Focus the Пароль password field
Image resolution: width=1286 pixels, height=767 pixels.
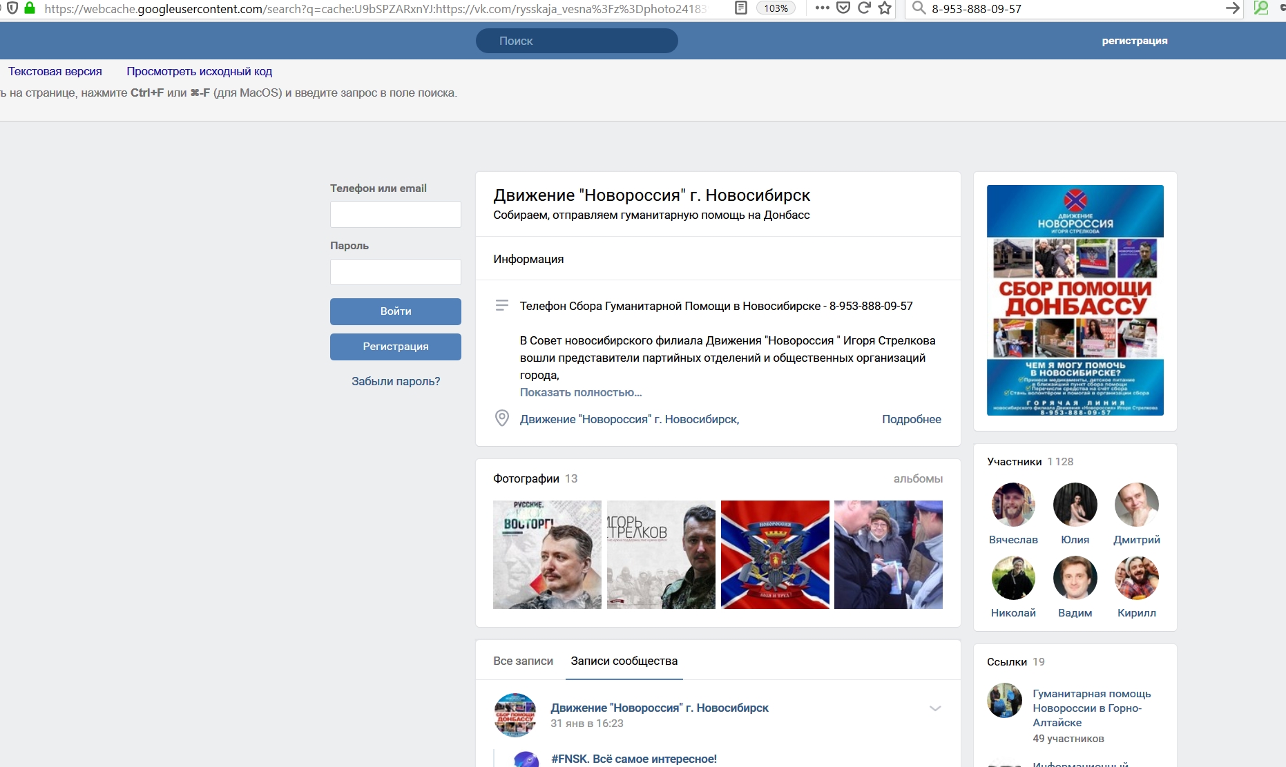point(396,272)
